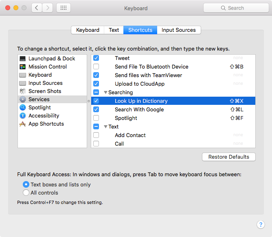Click the Screen Shots icon
Viewport: 272px width, 237px height.
[22, 91]
